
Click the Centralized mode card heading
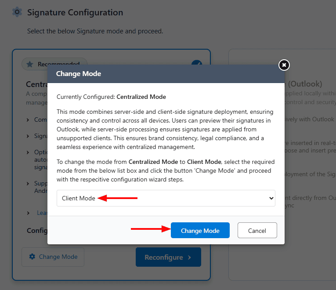click(36, 84)
